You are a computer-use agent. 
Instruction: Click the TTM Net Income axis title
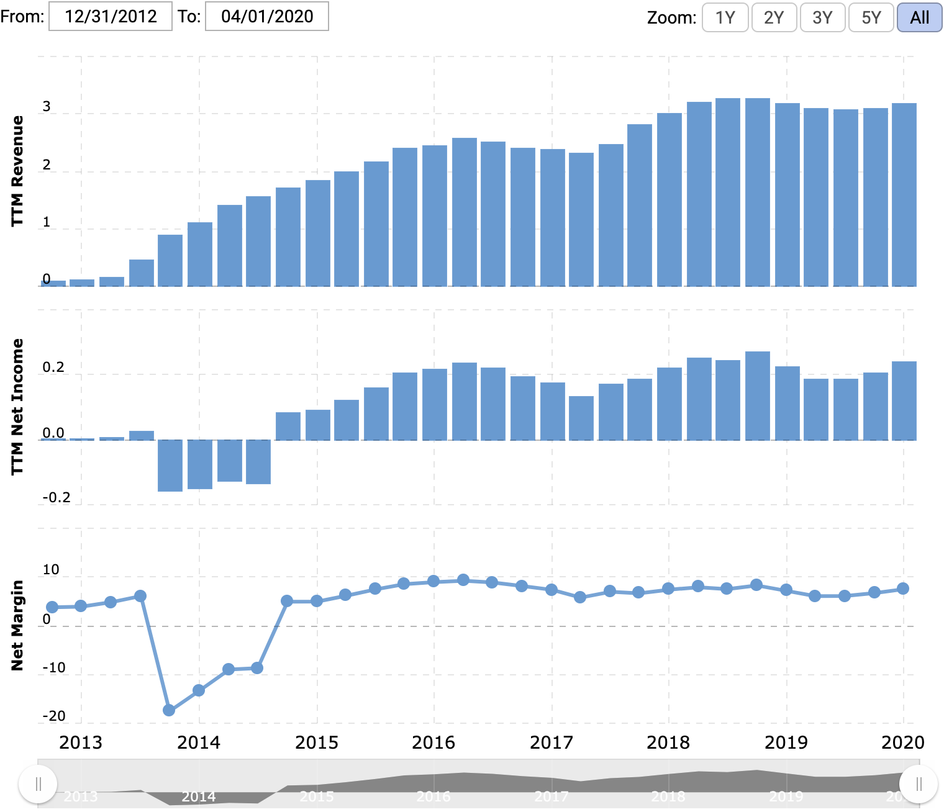(17, 407)
